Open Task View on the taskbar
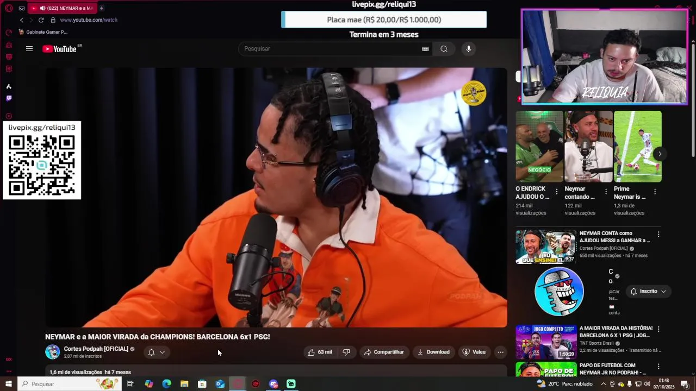 (130, 384)
